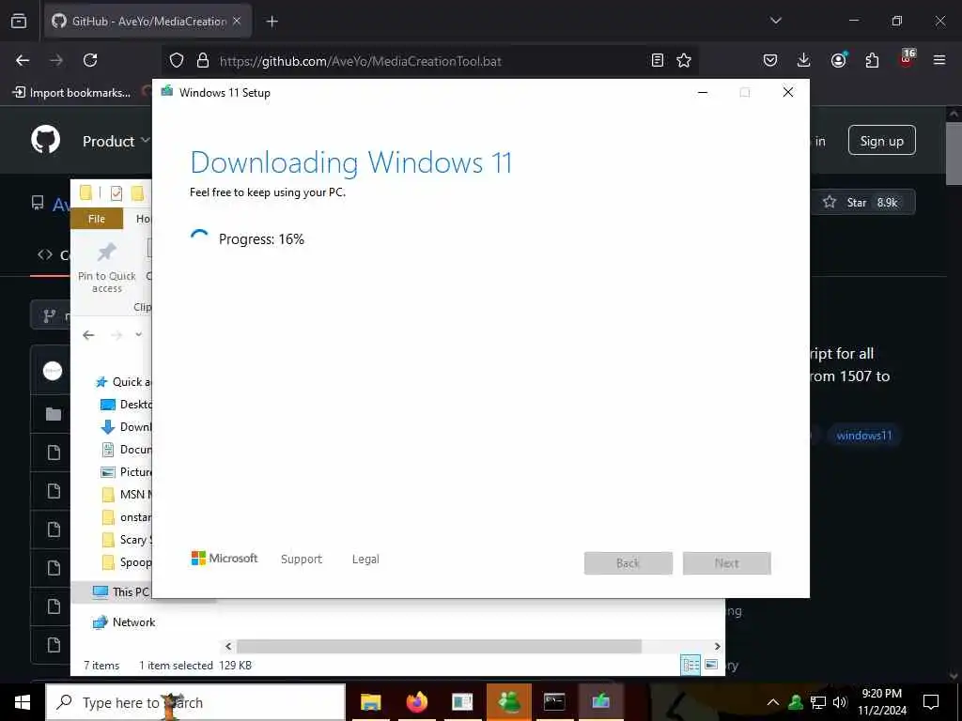Click the windows11 topic tag
This screenshot has width=962, height=721.
click(864, 436)
